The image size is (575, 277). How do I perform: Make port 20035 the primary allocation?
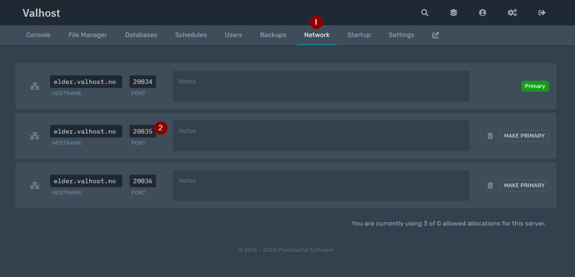[x=524, y=136]
